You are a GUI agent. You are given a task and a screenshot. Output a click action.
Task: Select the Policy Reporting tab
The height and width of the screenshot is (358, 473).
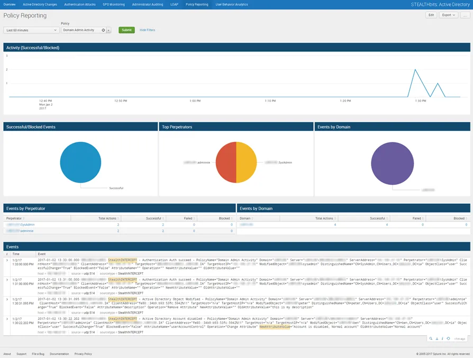tap(197, 5)
